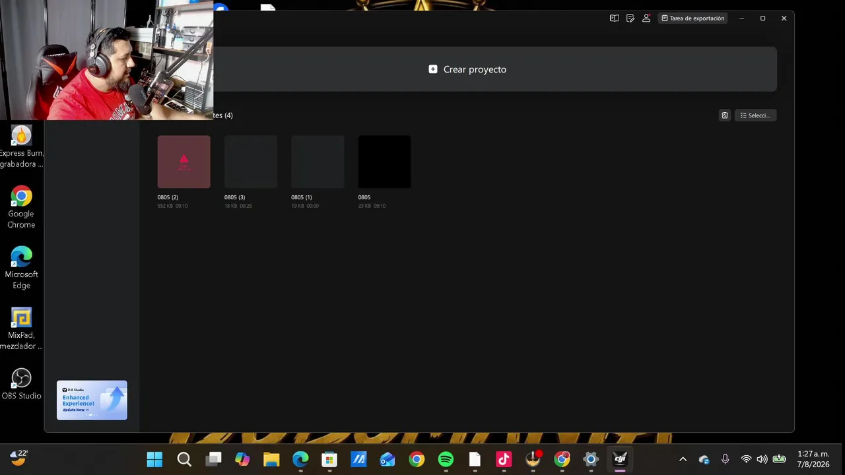Open taskbar Search magnifier
Image resolution: width=845 pixels, height=475 pixels.
[184, 459]
